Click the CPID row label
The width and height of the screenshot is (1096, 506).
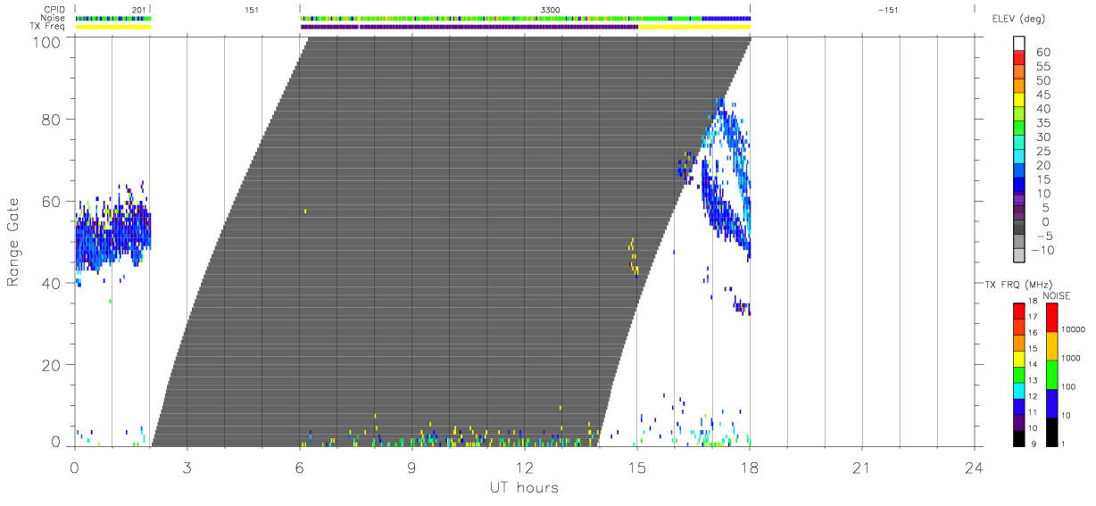(55, 9)
